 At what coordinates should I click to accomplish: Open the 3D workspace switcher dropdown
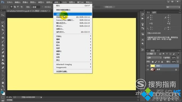pyautogui.click(x=173, y=7)
